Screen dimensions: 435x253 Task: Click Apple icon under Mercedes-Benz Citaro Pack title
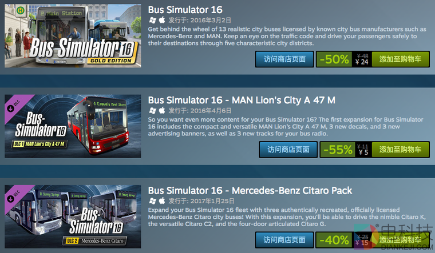pyautogui.click(x=162, y=201)
